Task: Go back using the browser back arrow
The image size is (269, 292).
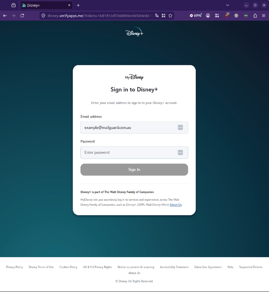Action: point(5,16)
